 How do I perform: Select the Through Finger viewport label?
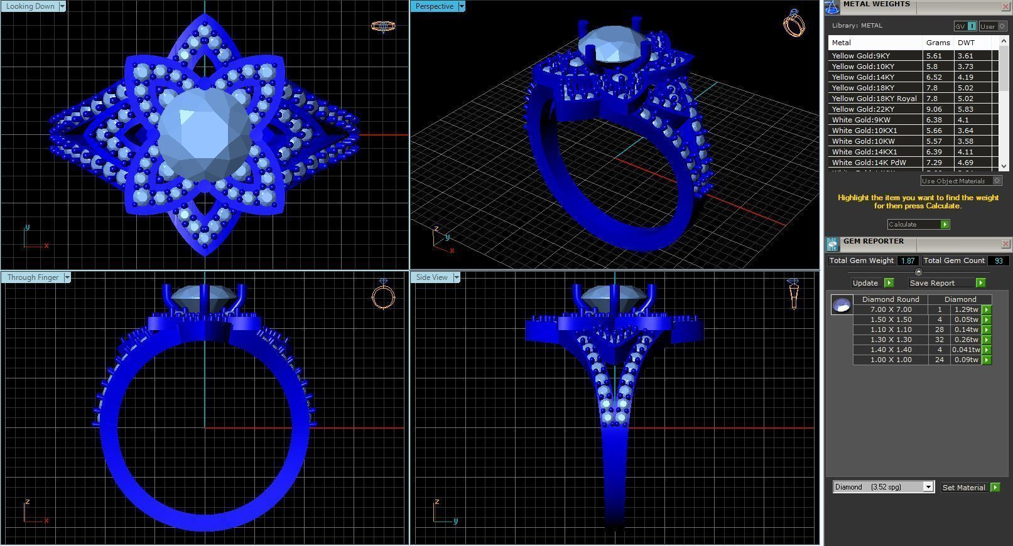pyautogui.click(x=33, y=277)
